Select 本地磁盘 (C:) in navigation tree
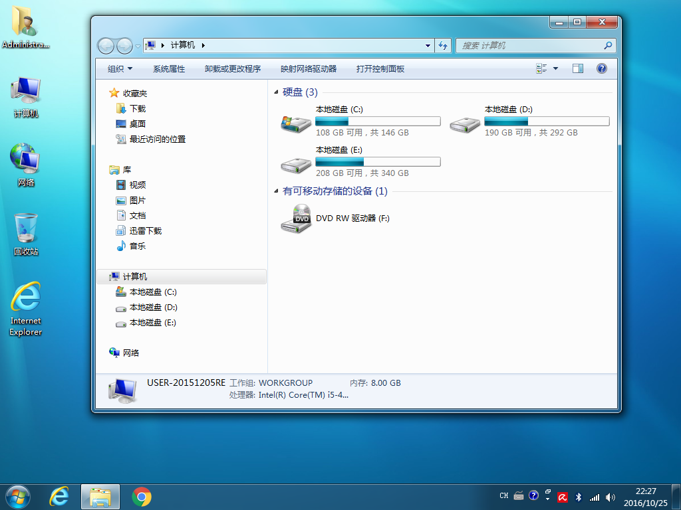This screenshot has height=510, width=681. tap(146, 292)
